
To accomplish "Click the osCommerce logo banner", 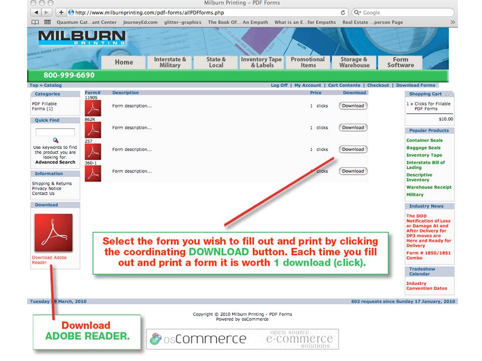I will (242, 339).
